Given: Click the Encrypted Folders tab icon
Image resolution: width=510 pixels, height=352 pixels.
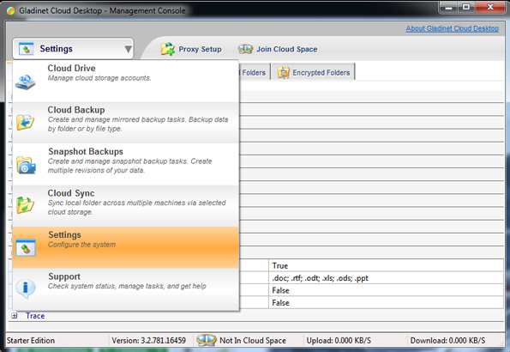Looking at the screenshot, I should point(284,72).
